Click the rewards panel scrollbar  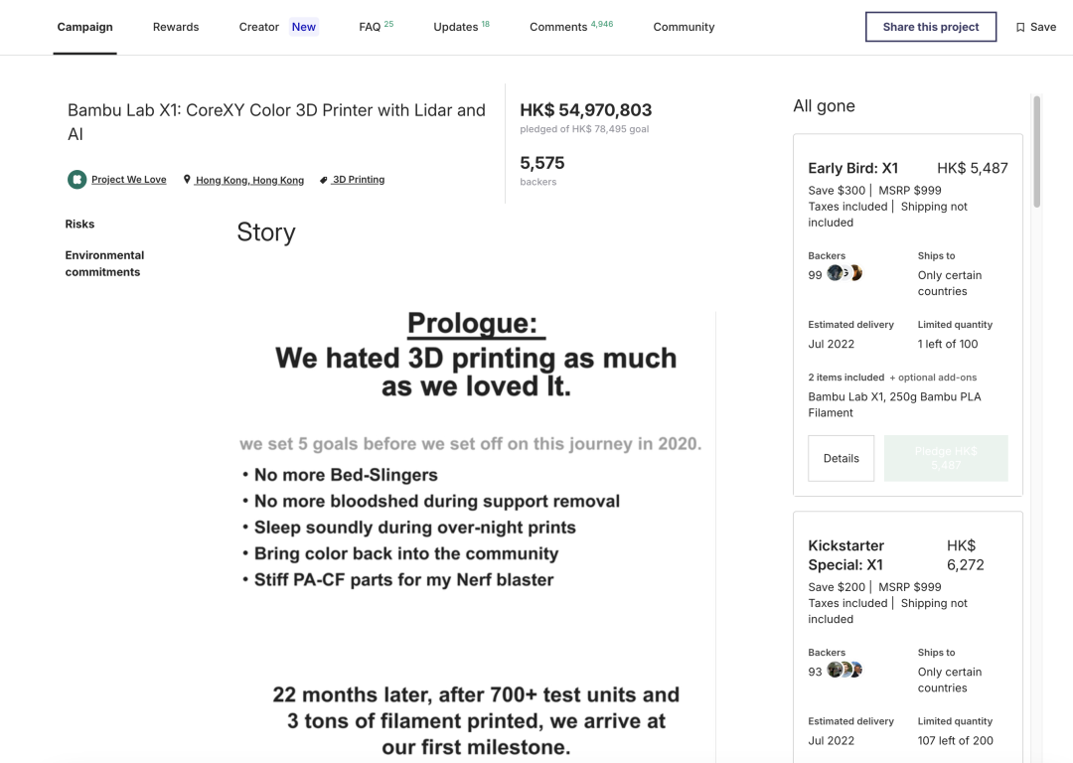[x=1037, y=151]
